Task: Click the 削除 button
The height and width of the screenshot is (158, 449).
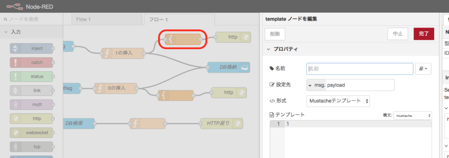Action: [275, 34]
